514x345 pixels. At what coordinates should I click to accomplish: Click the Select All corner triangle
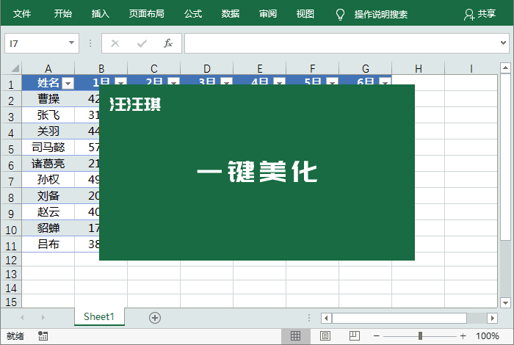tap(15, 68)
